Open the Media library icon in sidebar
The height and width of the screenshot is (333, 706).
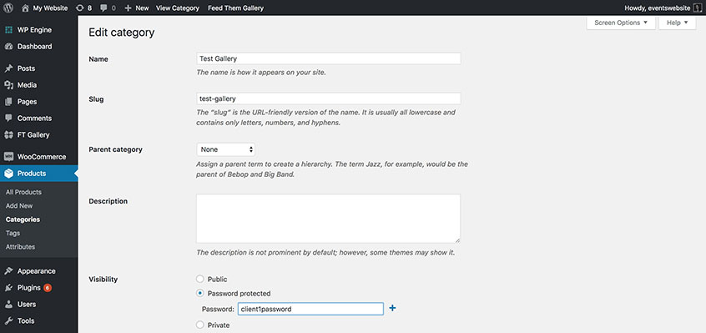[8, 85]
